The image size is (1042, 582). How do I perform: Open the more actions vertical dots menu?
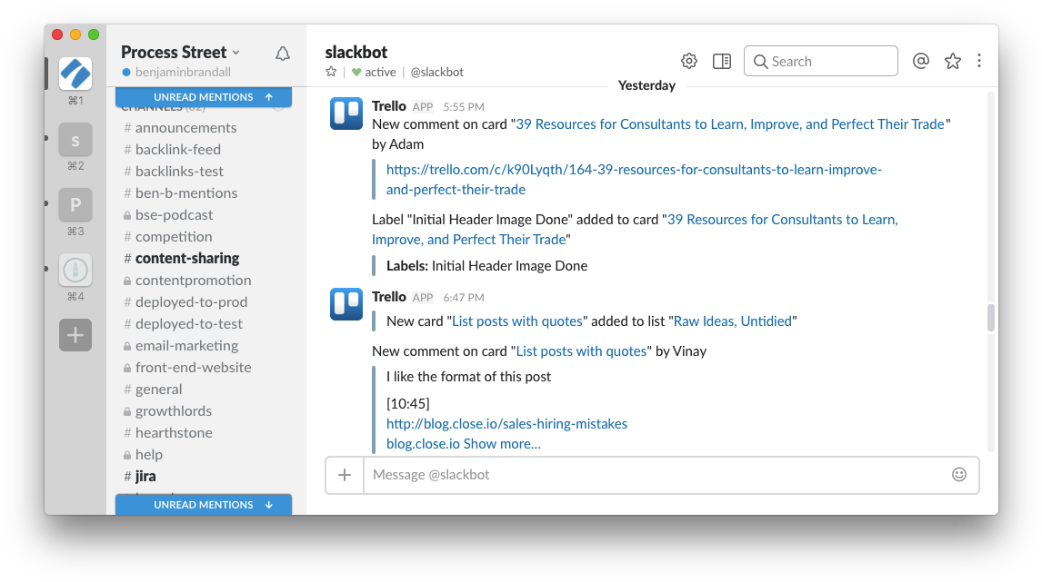click(x=979, y=61)
